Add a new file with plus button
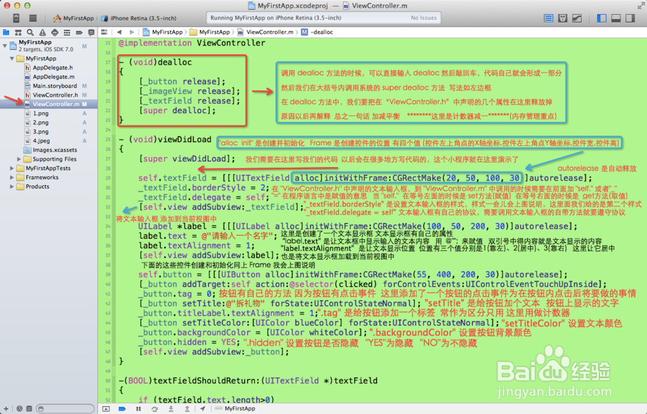647x414 pixels. (x=6, y=409)
